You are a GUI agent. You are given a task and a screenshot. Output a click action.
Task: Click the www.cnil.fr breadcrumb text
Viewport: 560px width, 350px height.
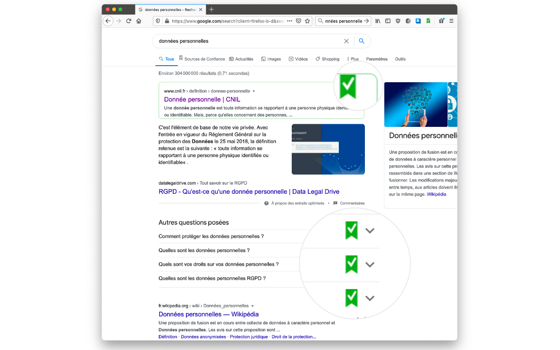pyautogui.click(x=175, y=91)
